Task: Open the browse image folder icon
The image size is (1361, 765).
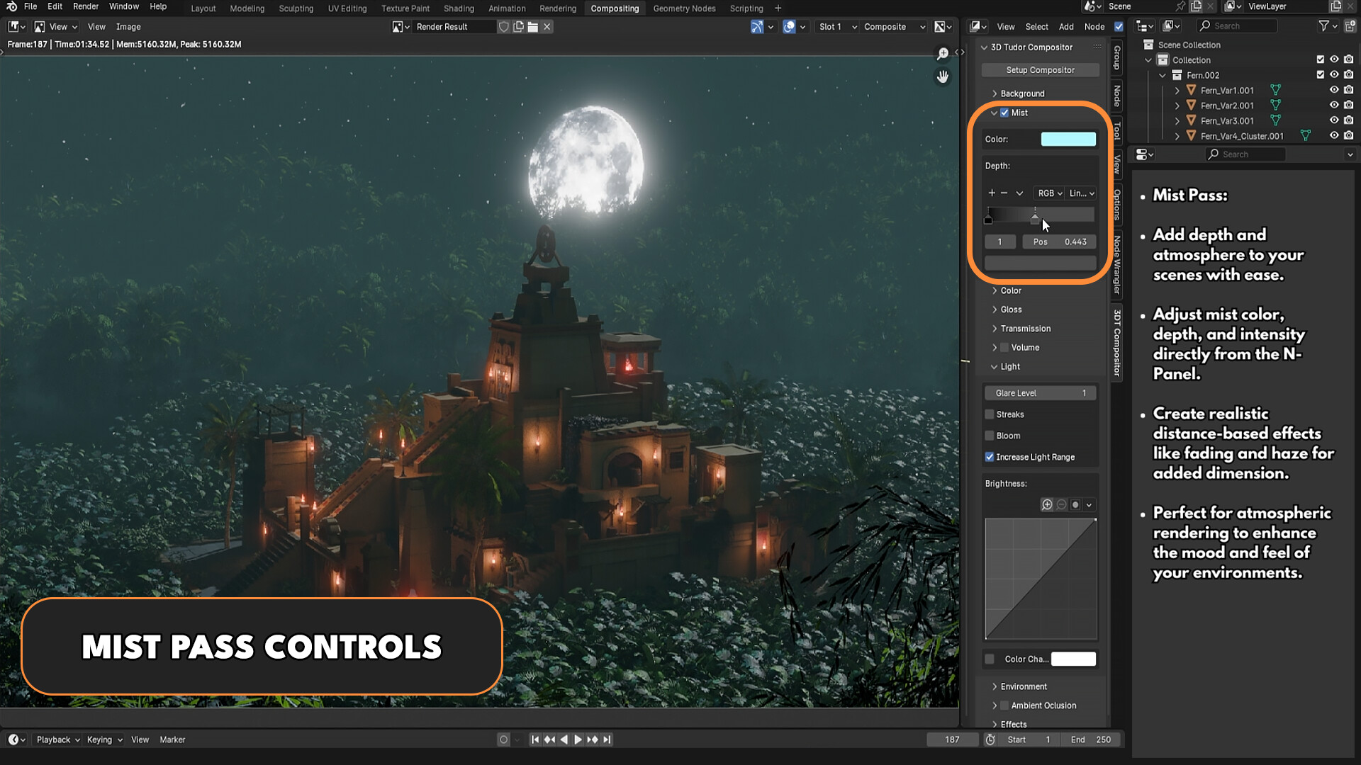Action: (x=532, y=26)
